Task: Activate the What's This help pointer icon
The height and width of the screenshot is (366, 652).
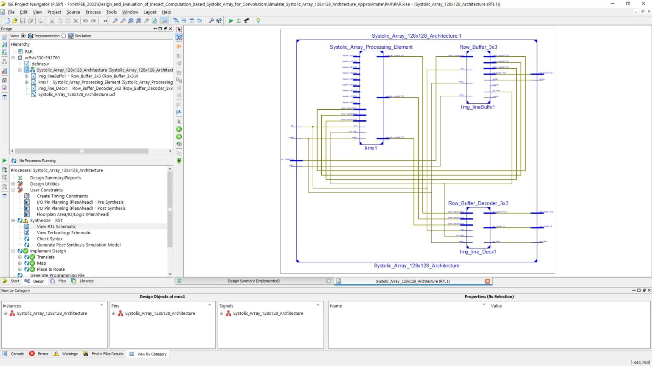Action: click(x=219, y=20)
